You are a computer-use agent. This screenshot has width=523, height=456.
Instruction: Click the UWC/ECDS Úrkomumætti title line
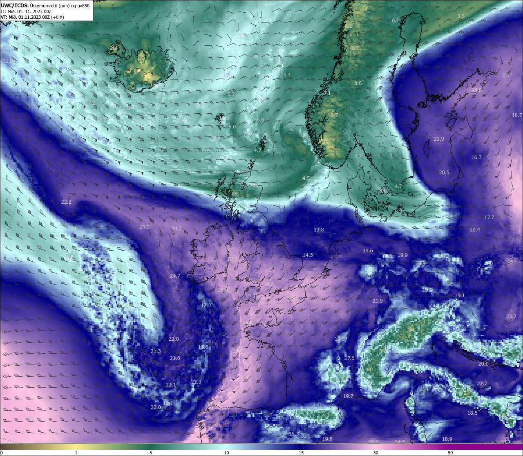click(46, 6)
